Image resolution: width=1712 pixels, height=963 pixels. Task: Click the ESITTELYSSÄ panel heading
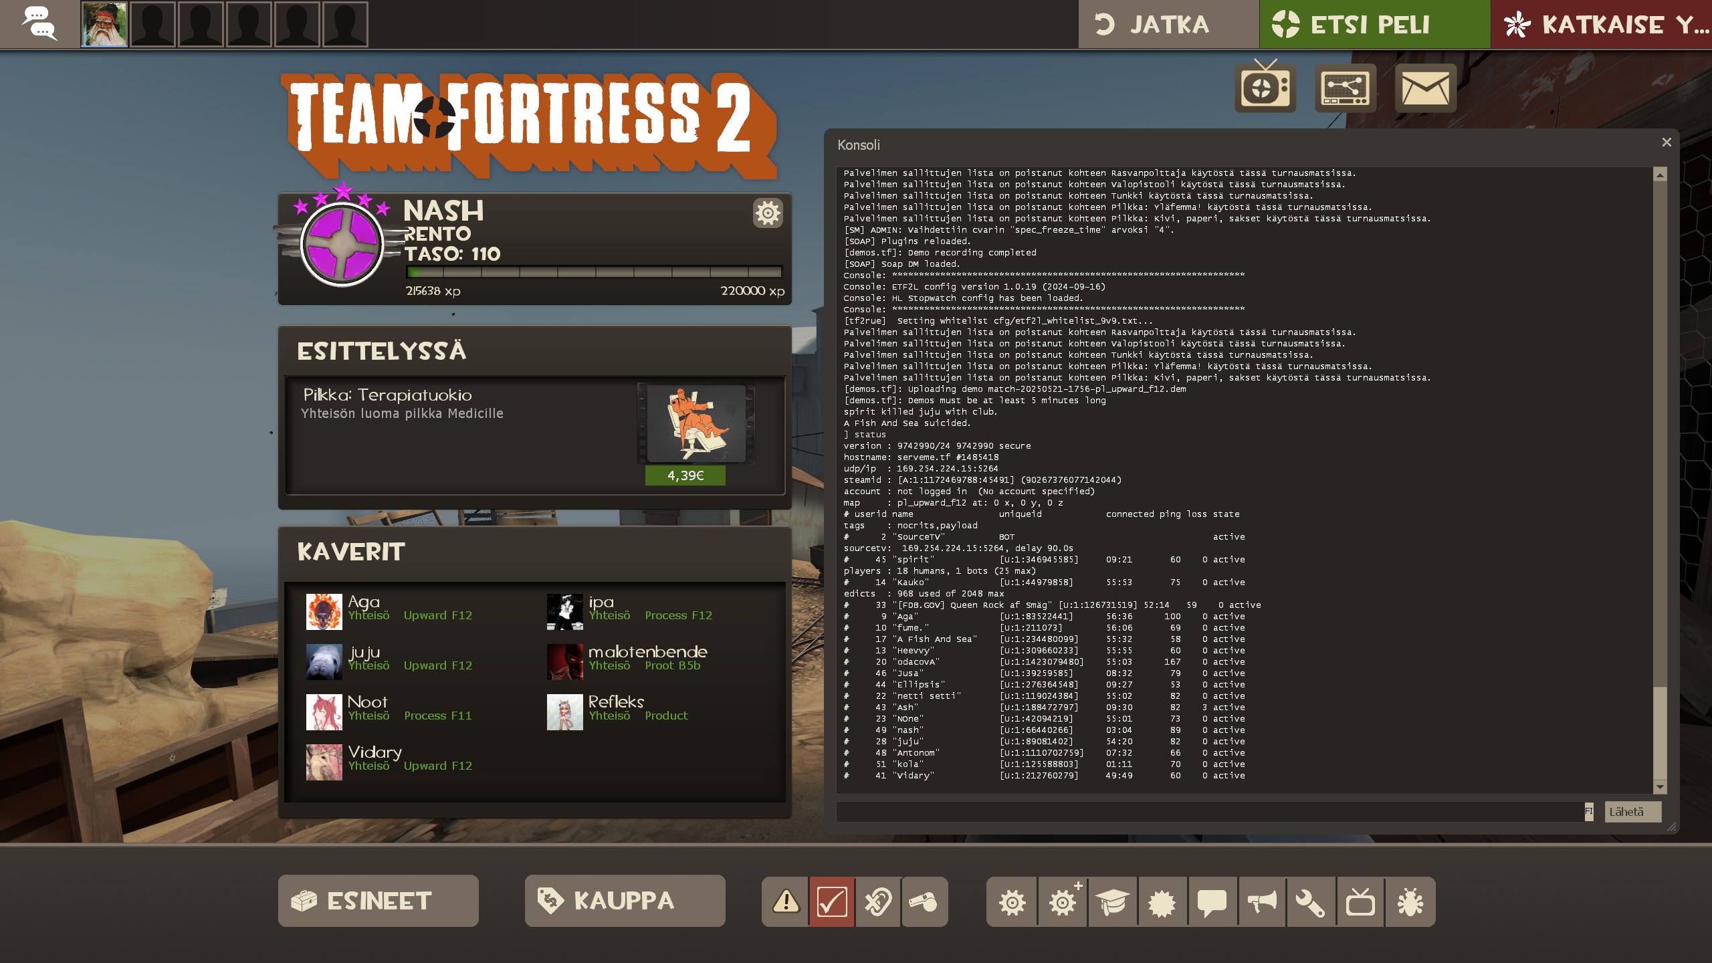(381, 352)
